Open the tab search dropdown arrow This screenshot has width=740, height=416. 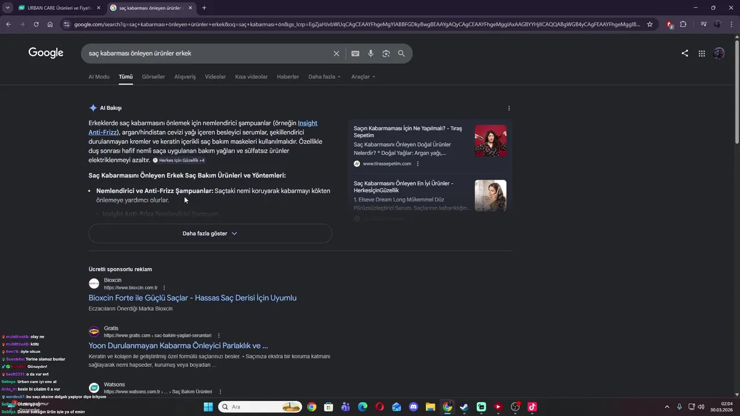[x=8, y=8]
